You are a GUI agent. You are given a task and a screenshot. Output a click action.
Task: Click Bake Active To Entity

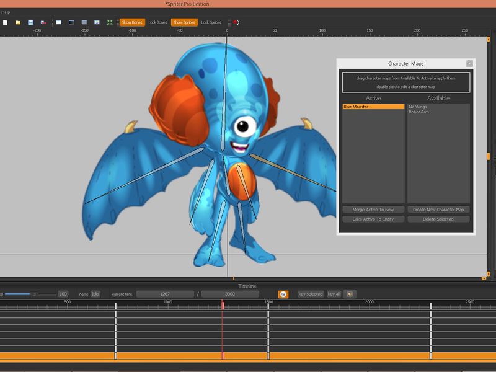click(x=373, y=219)
